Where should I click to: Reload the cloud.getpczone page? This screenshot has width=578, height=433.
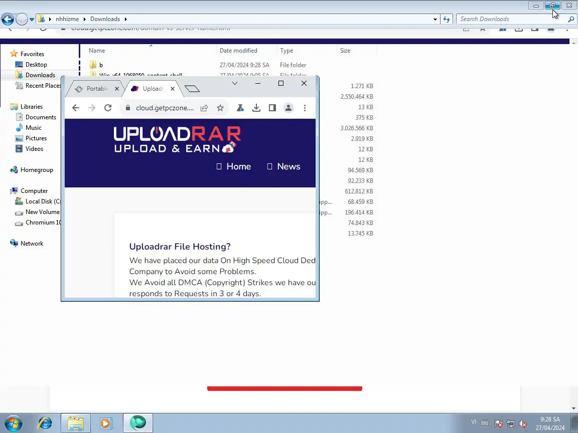[108, 108]
